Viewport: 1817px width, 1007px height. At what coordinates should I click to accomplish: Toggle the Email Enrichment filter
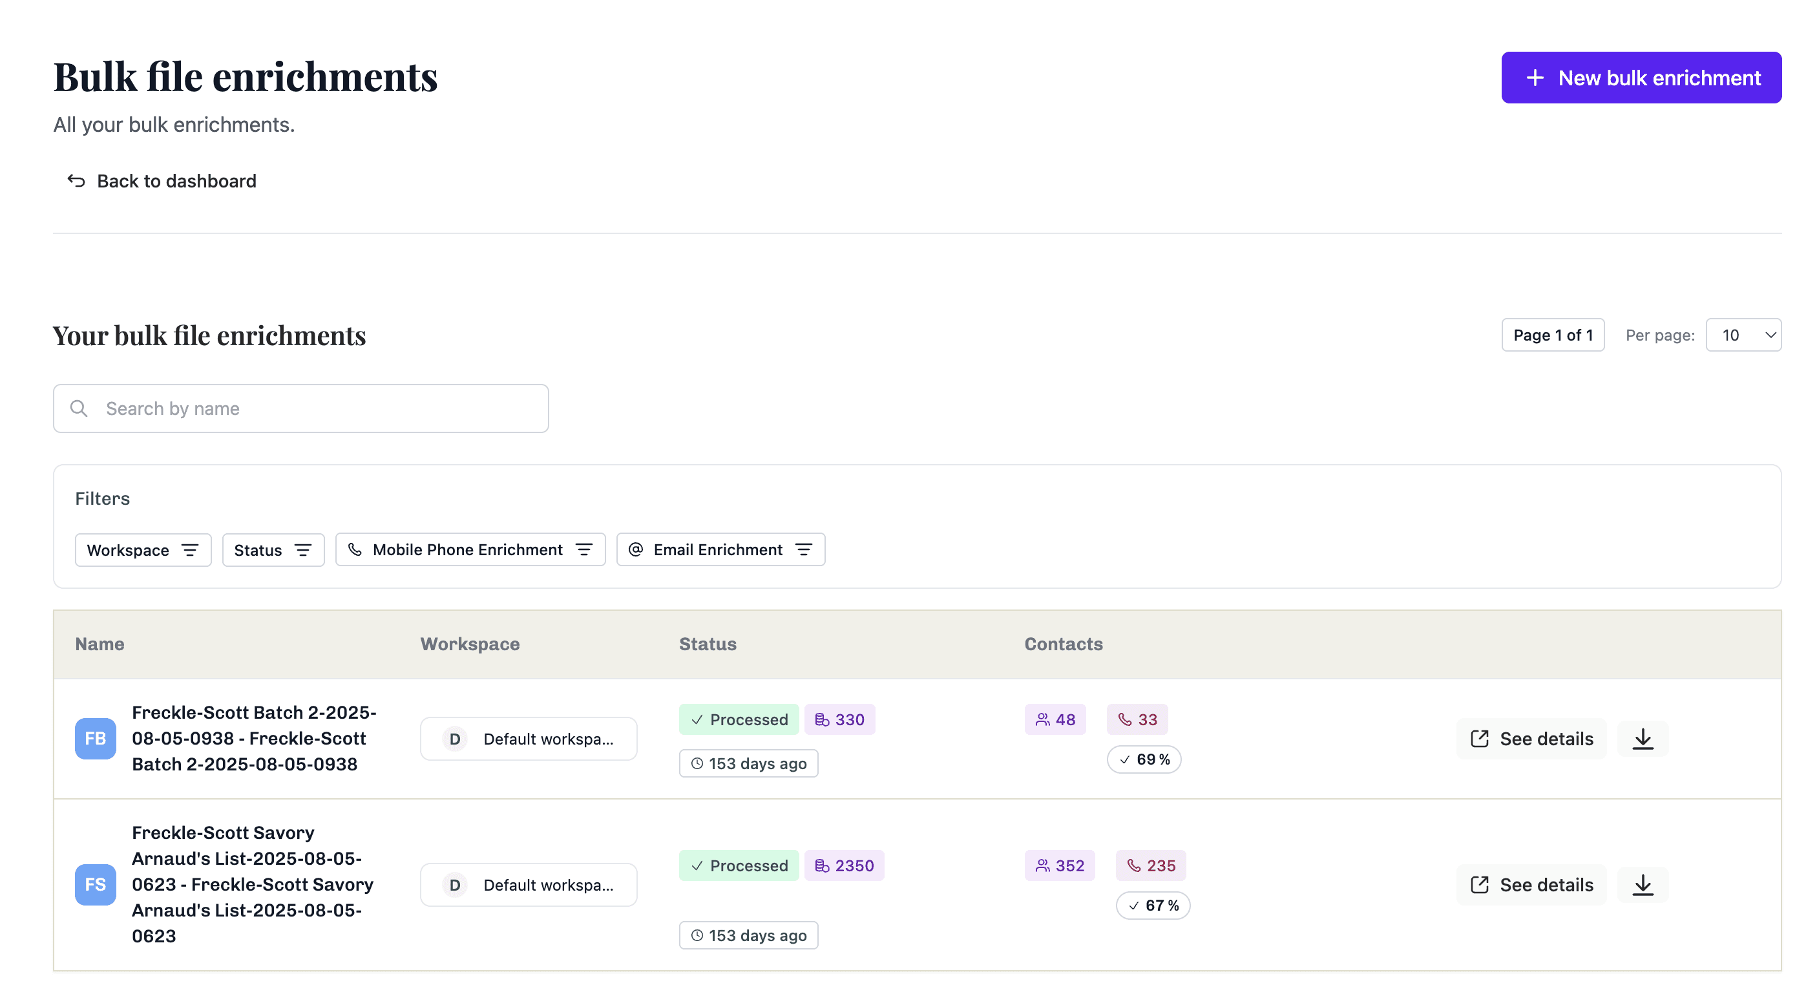coord(720,550)
